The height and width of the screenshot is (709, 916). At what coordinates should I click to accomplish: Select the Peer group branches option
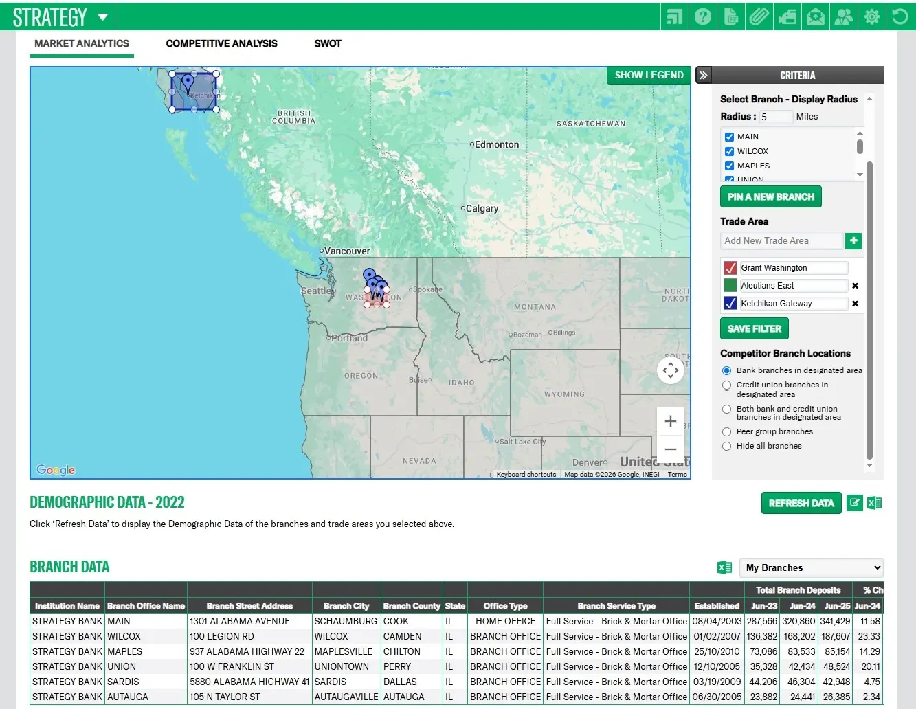[726, 431]
